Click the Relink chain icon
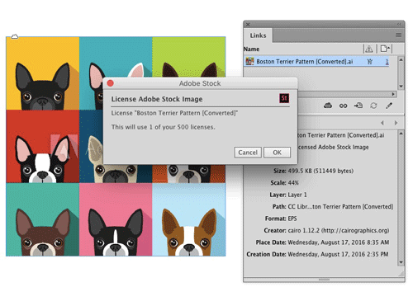 pyautogui.click(x=343, y=106)
